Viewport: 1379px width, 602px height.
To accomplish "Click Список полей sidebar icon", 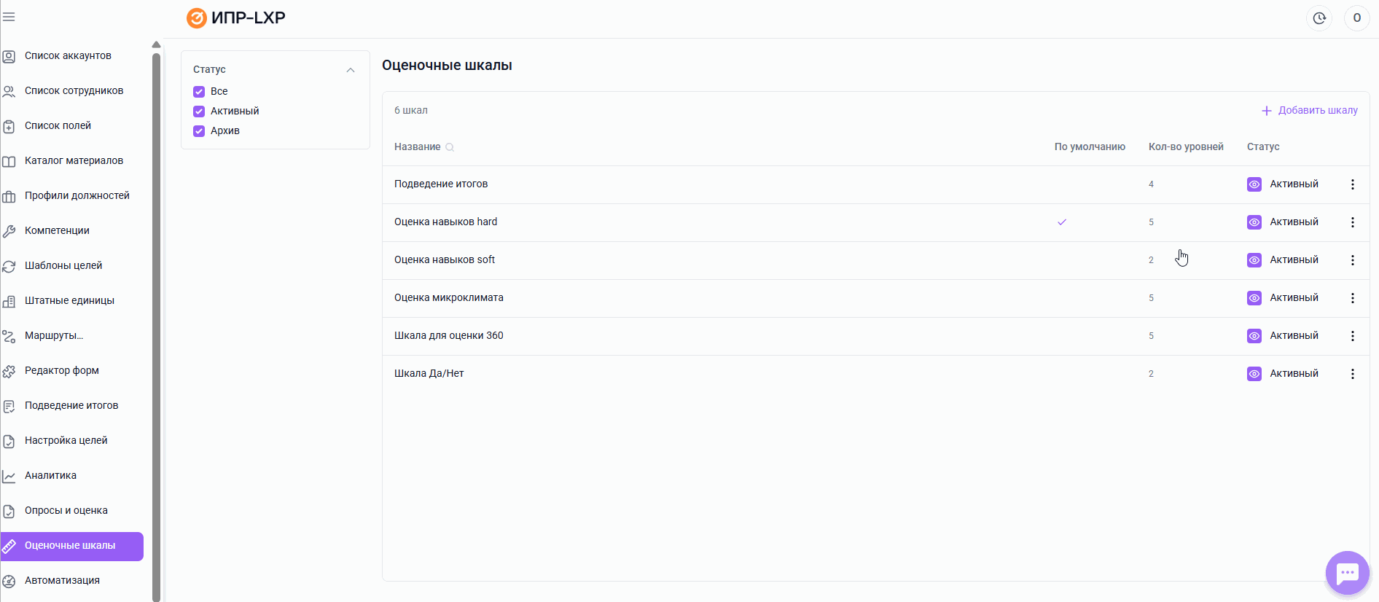I will 9,126.
